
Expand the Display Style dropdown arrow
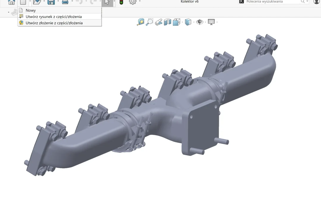[194, 22]
